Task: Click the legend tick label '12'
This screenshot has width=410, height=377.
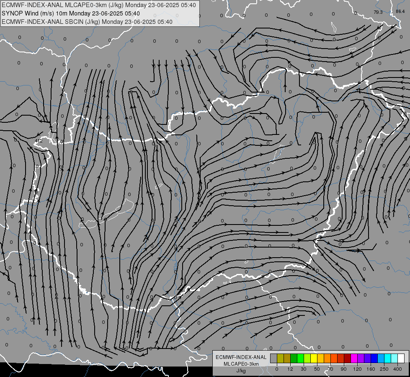Action: click(x=290, y=369)
